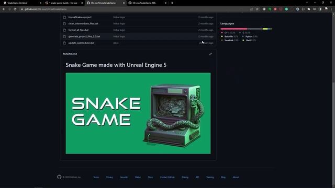This screenshot has width=335, height=188.
Task: Open the new tab plus button
Action: click(x=172, y=3)
